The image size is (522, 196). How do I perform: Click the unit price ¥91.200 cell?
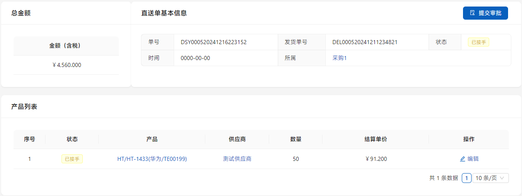(x=375, y=159)
